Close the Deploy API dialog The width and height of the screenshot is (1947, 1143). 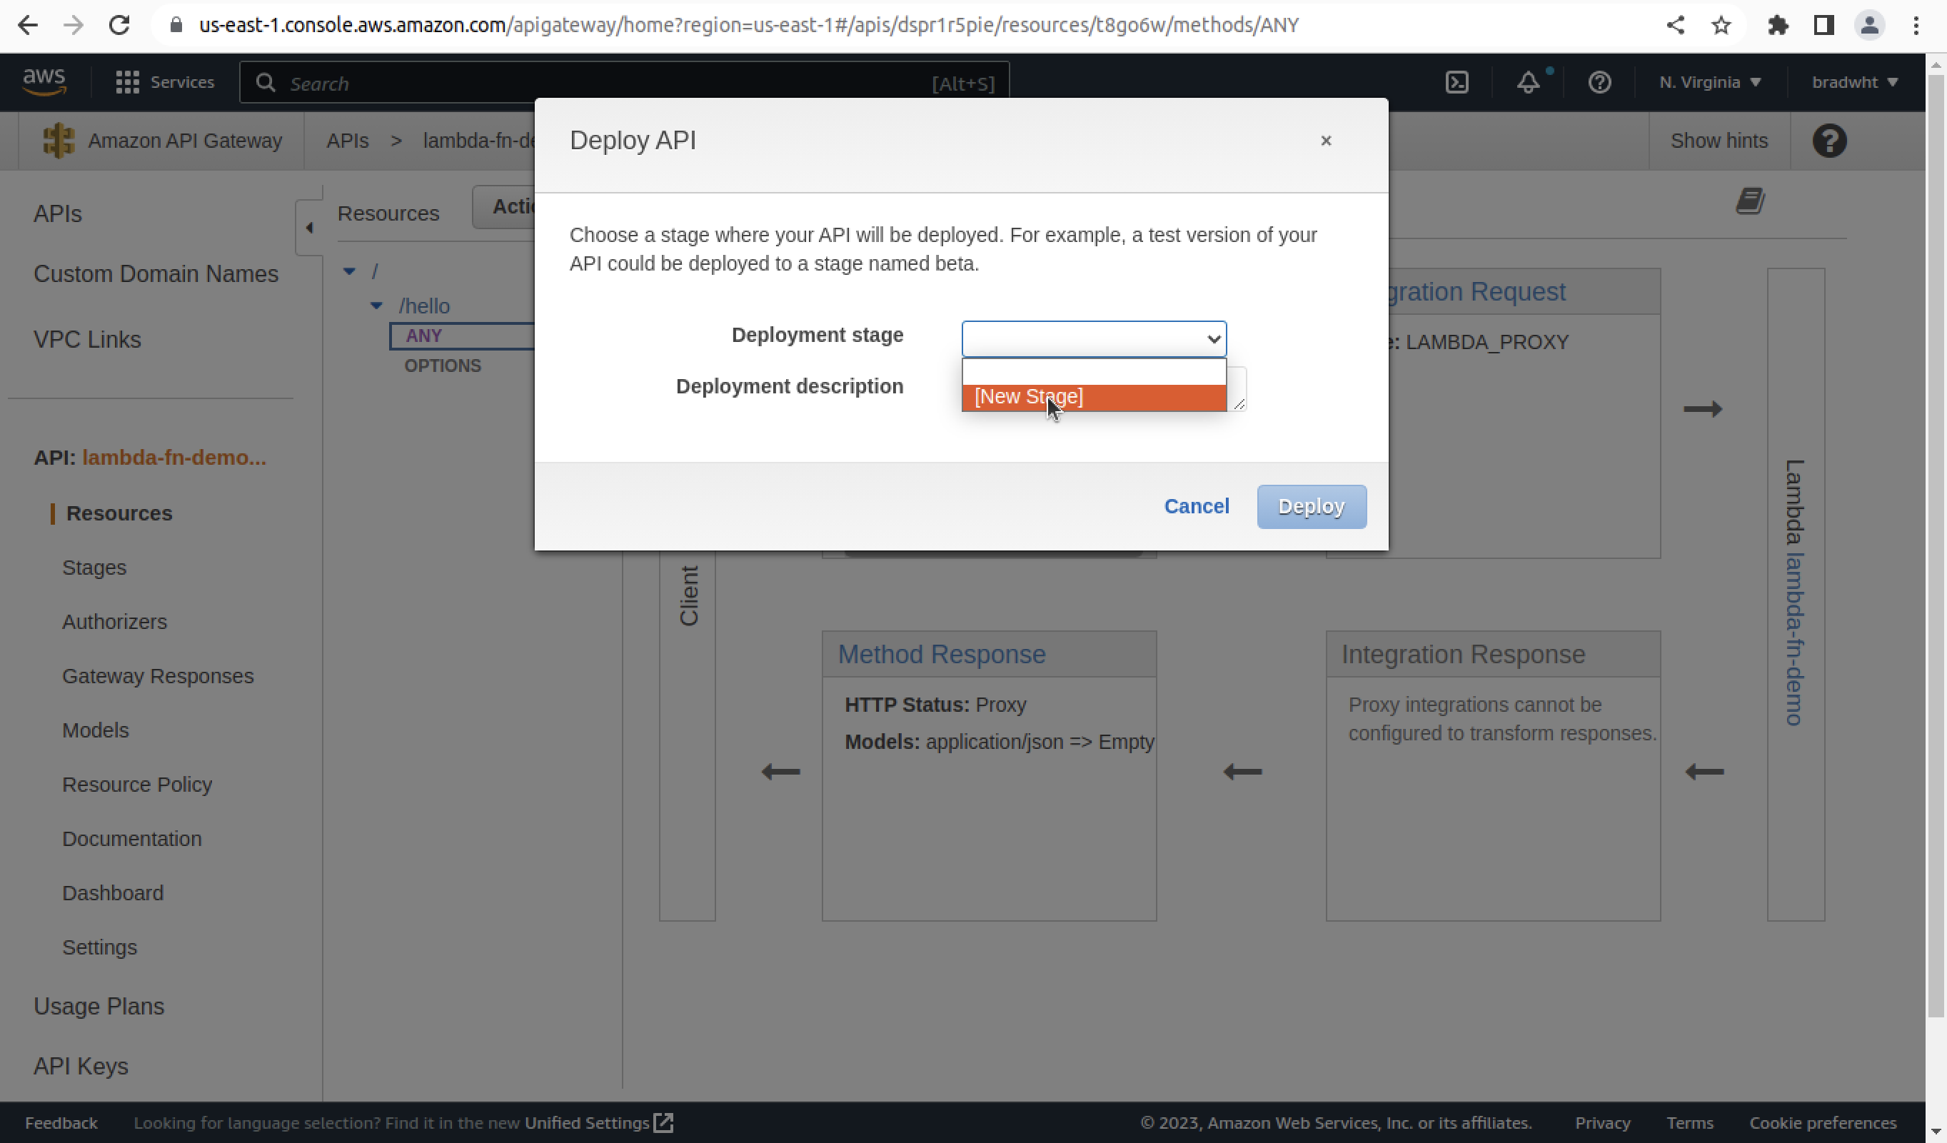pyautogui.click(x=1326, y=141)
